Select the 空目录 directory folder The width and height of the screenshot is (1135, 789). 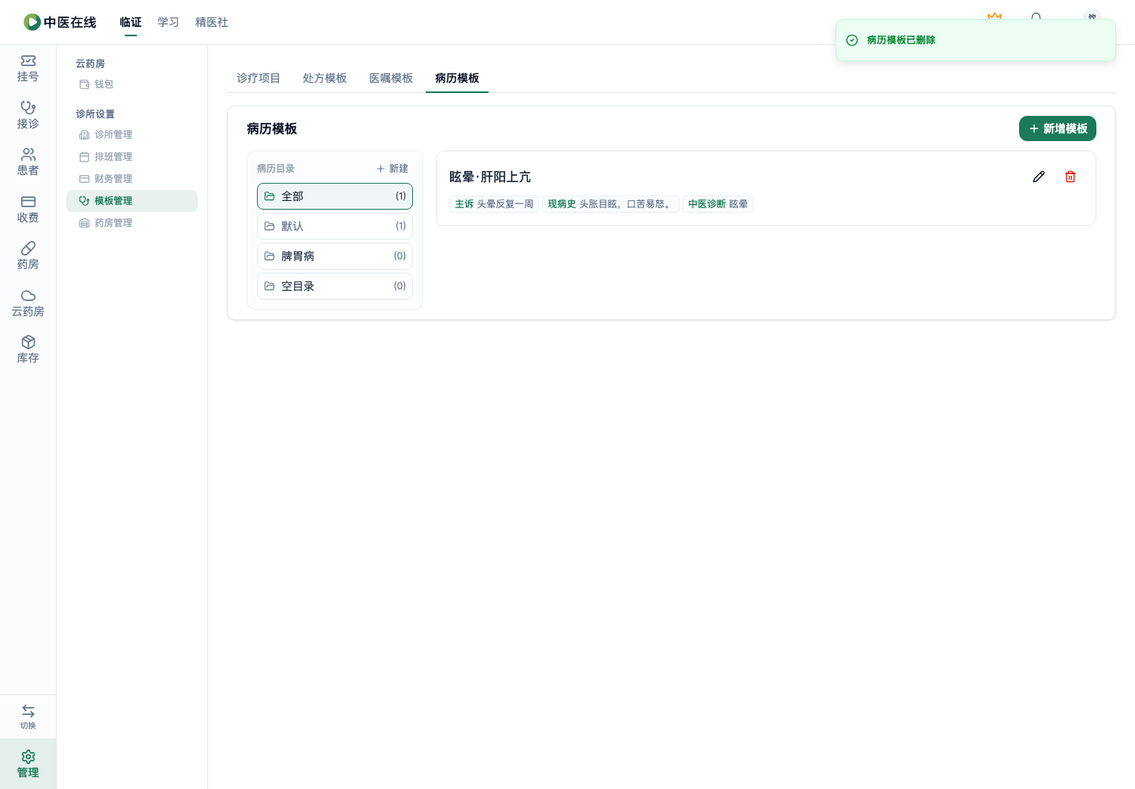pos(335,286)
